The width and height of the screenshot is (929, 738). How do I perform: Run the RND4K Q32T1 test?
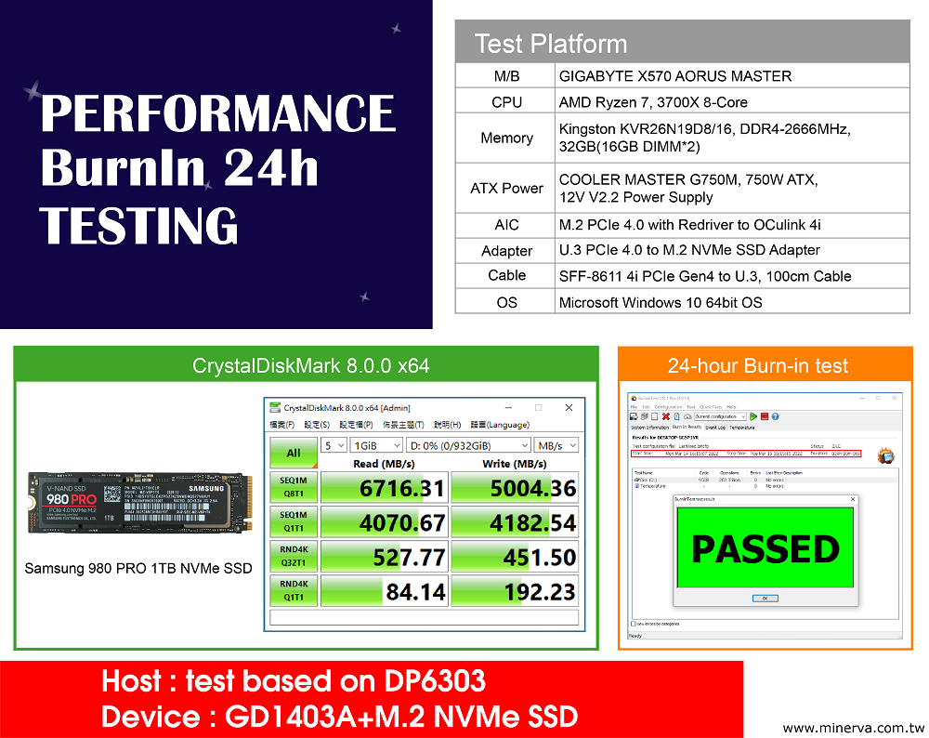(x=294, y=556)
